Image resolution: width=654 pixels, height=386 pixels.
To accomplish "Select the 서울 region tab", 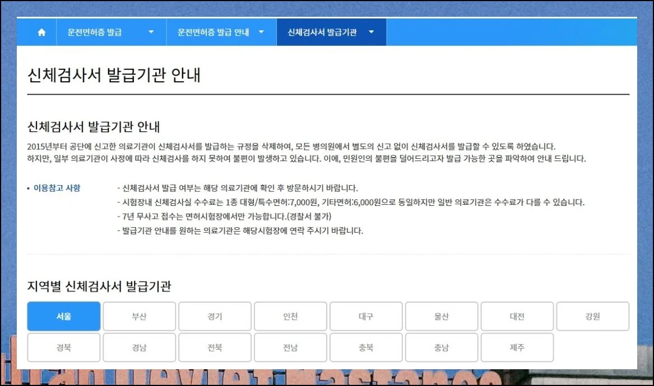I will click(x=64, y=317).
